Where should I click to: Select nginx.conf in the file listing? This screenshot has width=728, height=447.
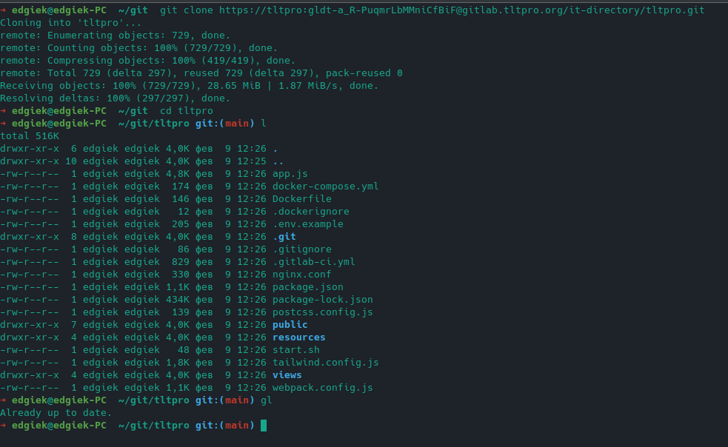pos(301,275)
